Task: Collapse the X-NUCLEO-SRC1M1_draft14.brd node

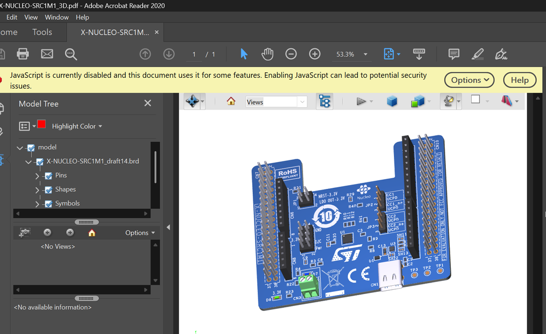Action: pyautogui.click(x=28, y=162)
